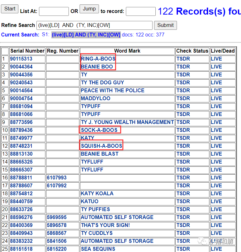Image resolution: width=241 pixels, height=252 pixels.
Task: Click the highlighted current search query text
Action: 86,35
